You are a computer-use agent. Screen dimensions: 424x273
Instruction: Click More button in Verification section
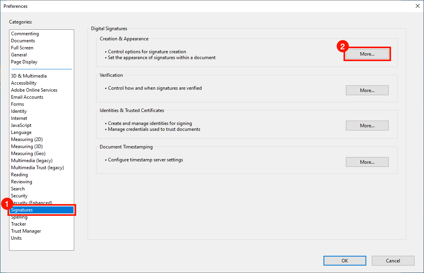367,90
